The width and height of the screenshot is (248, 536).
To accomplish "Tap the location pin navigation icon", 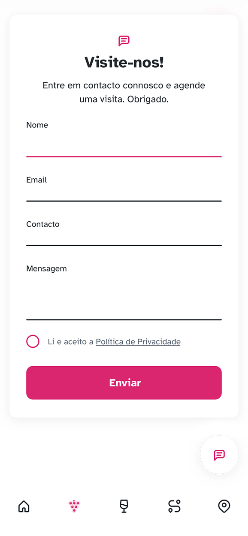I will tap(224, 506).
